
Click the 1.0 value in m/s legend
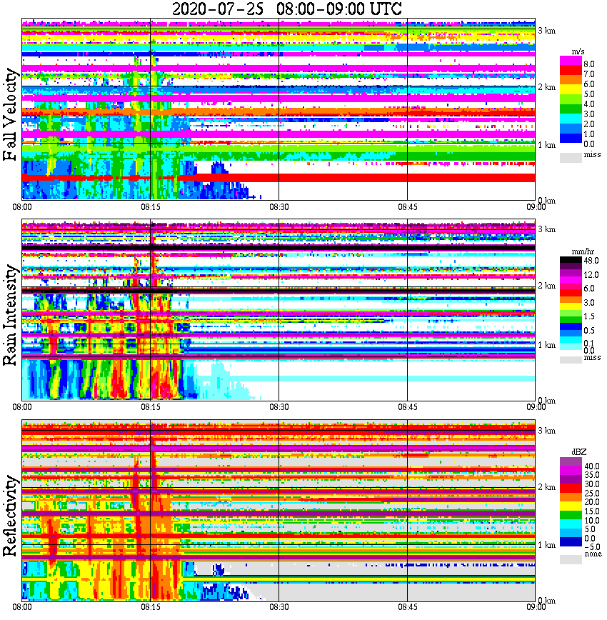click(589, 134)
